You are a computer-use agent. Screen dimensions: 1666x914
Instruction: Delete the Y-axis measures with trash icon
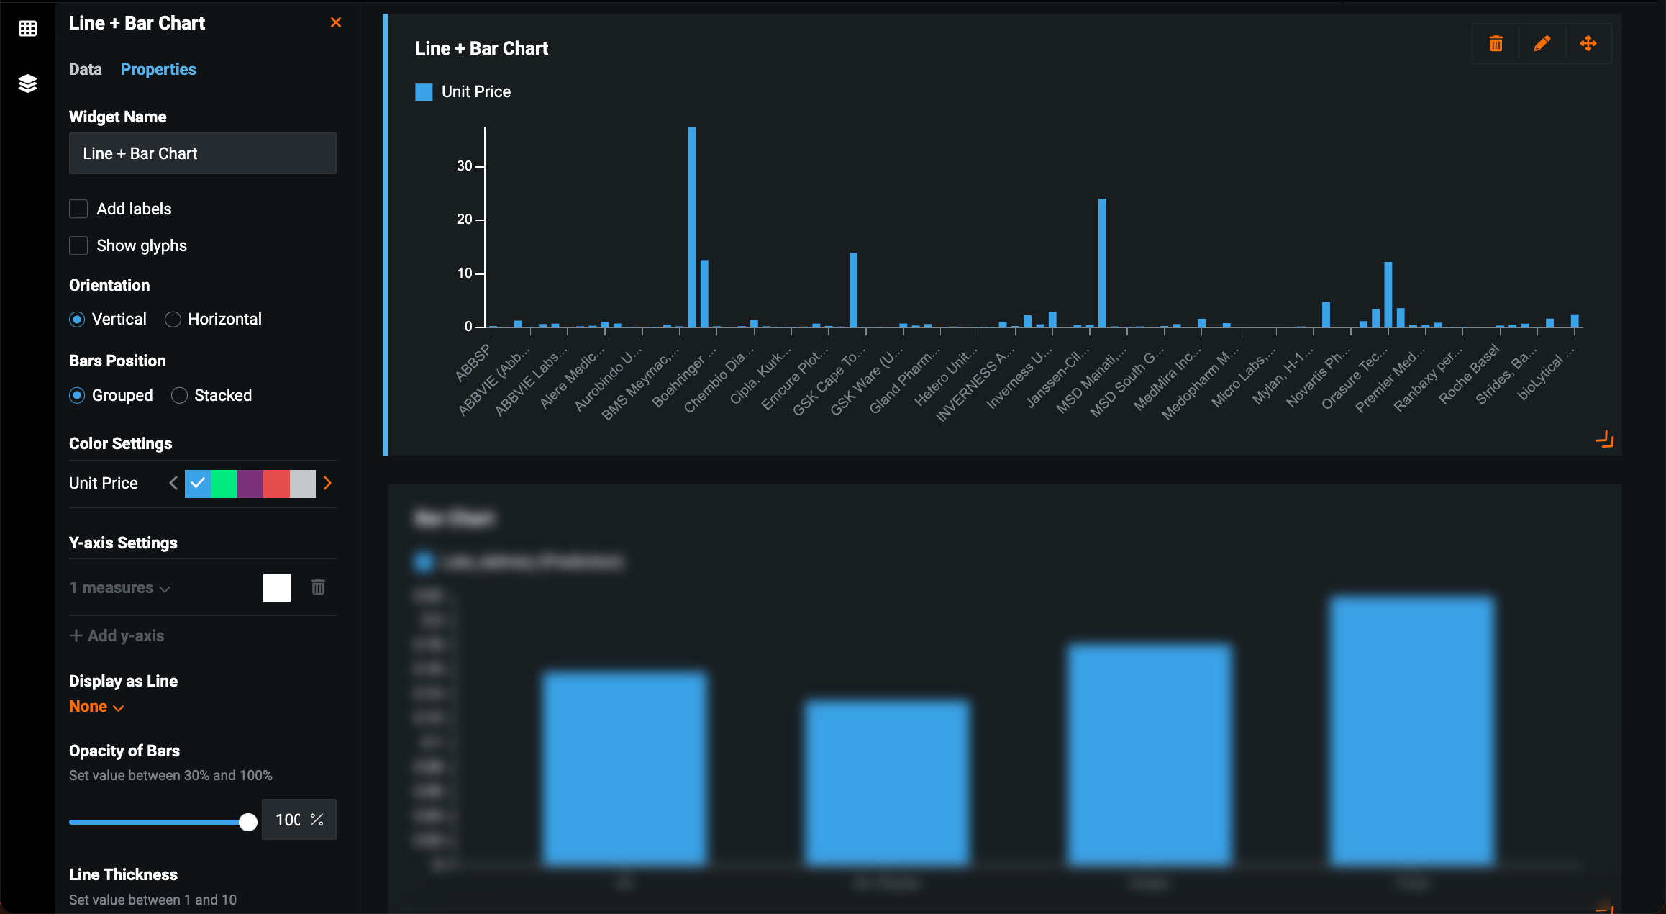318,587
